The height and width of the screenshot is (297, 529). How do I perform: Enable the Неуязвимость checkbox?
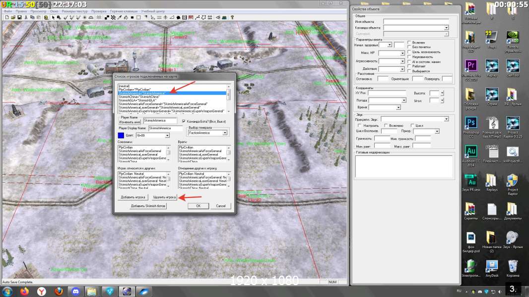pyautogui.click(x=409, y=57)
